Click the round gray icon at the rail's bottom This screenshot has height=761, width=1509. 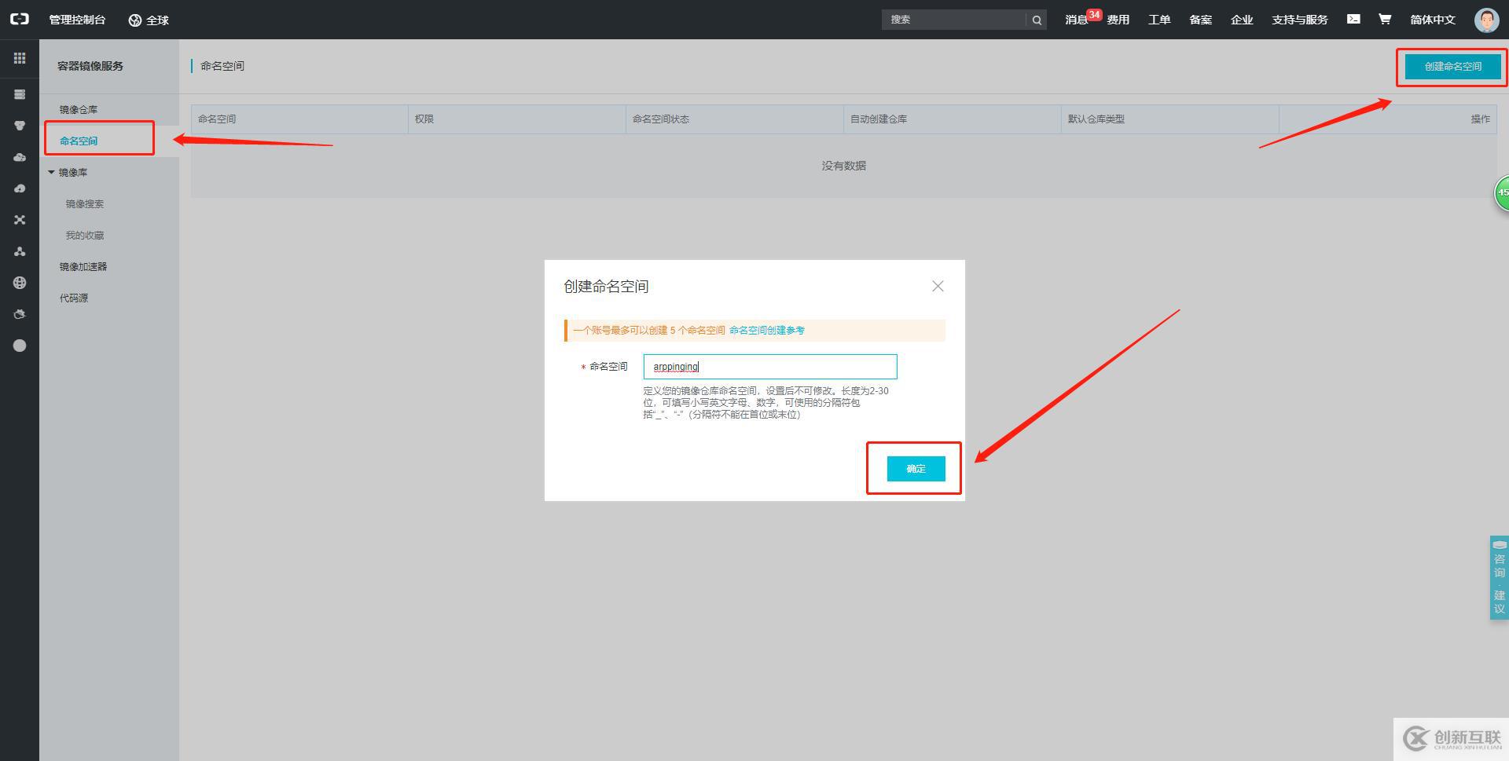click(x=20, y=346)
